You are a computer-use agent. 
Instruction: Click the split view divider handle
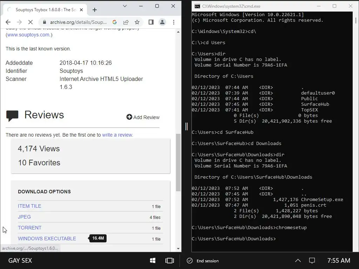(x=187, y=126)
